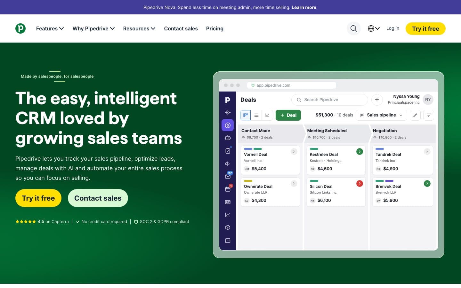The image size is (461, 288).
Task: Open the AI assistant robot icon
Action: point(228,138)
